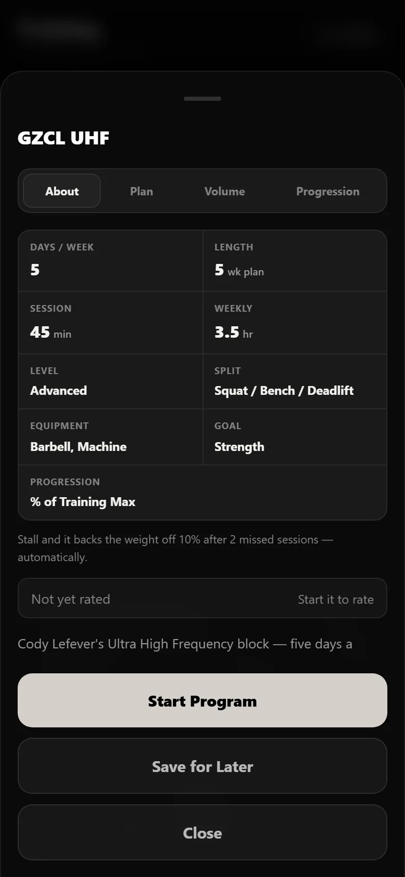The image size is (405, 877).
Task: Tap the Not yet rated field
Action: pos(203,599)
